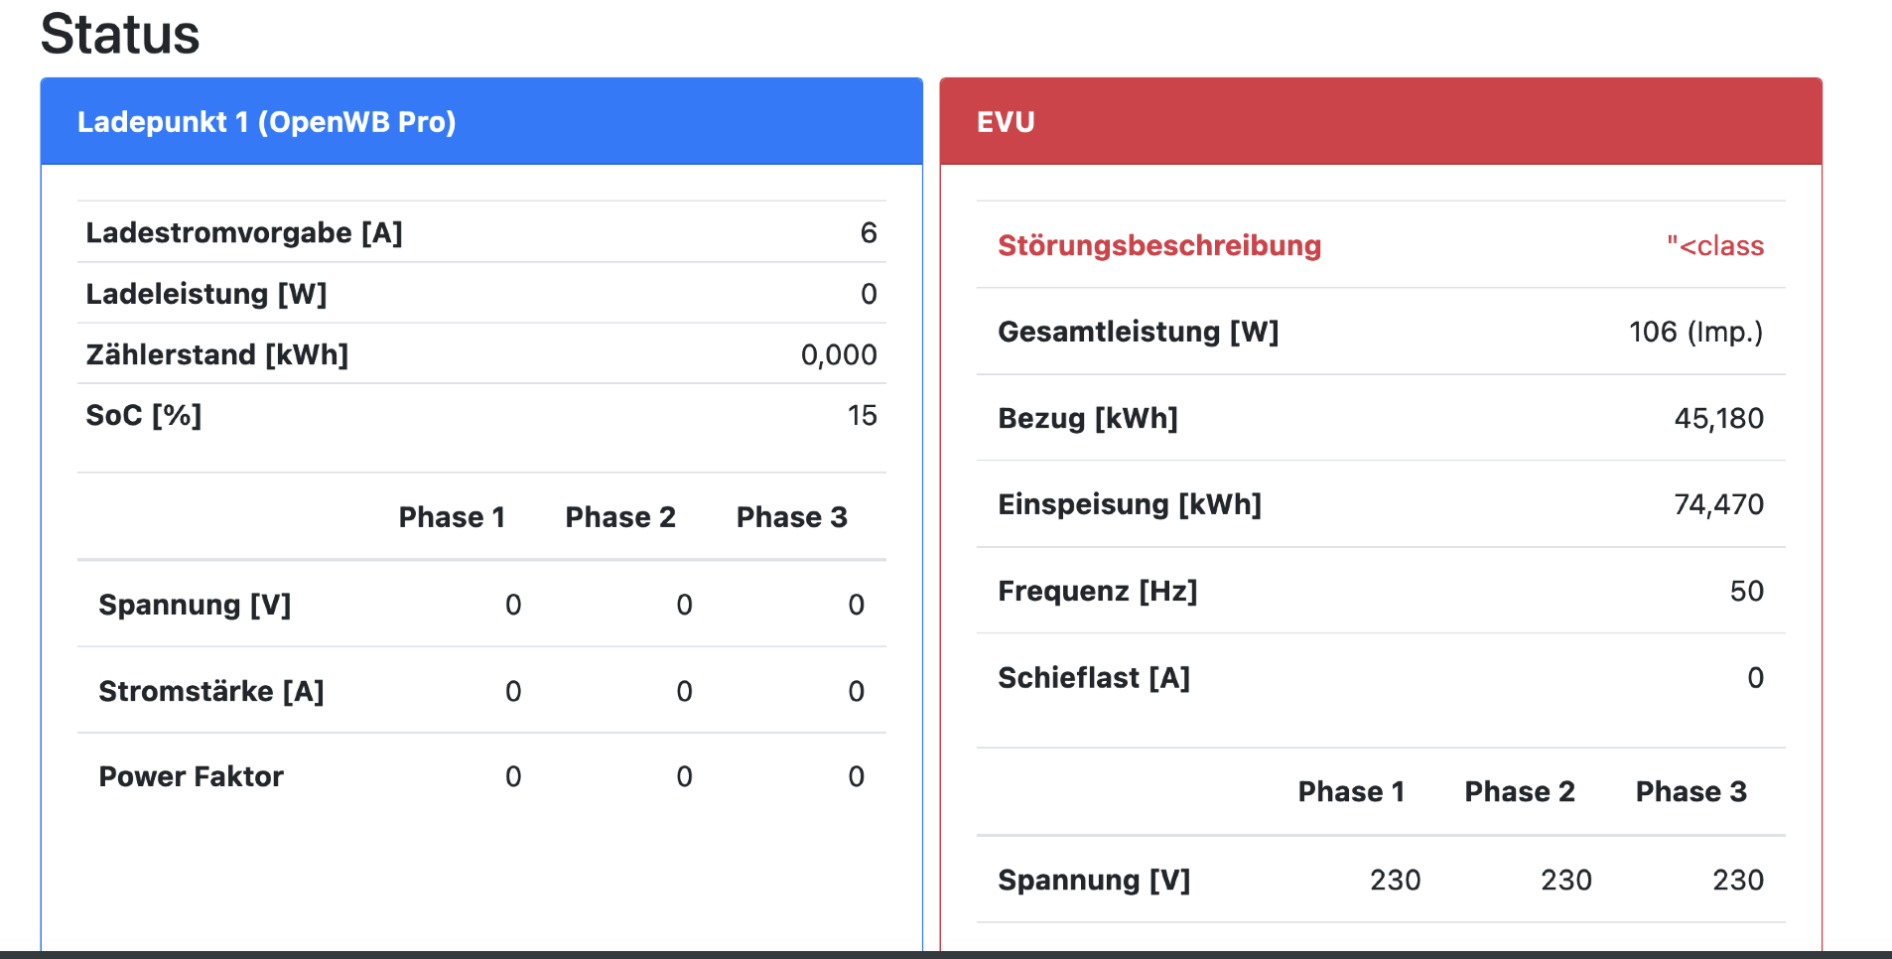Click the Power Faktor row label
The width and height of the screenshot is (1892, 959).
(x=192, y=776)
